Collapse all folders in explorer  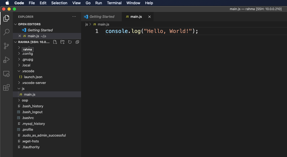point(77,42)
